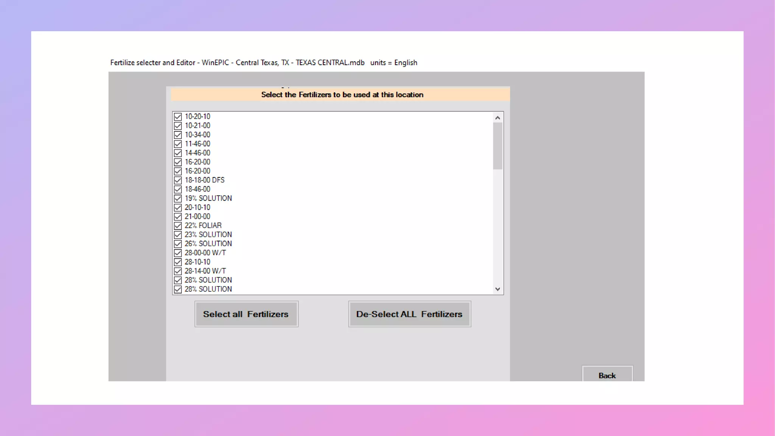Uncheck the 10-20-10 fertilizer checkbox
775x436 pixels.
178,117
